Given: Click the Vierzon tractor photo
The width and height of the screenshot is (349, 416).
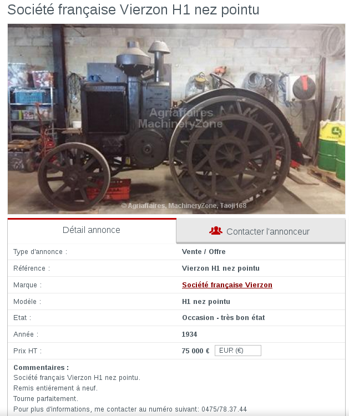Looking at the screenshot, I should coord(176,119).
